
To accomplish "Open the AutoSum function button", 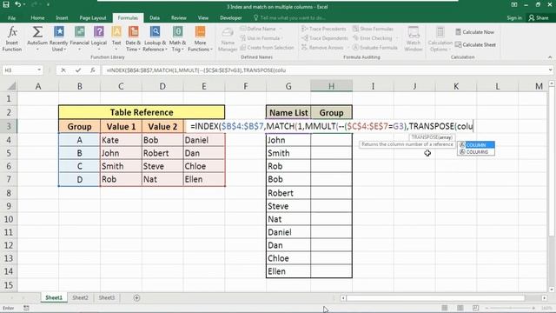I will [x=37, y=39].
